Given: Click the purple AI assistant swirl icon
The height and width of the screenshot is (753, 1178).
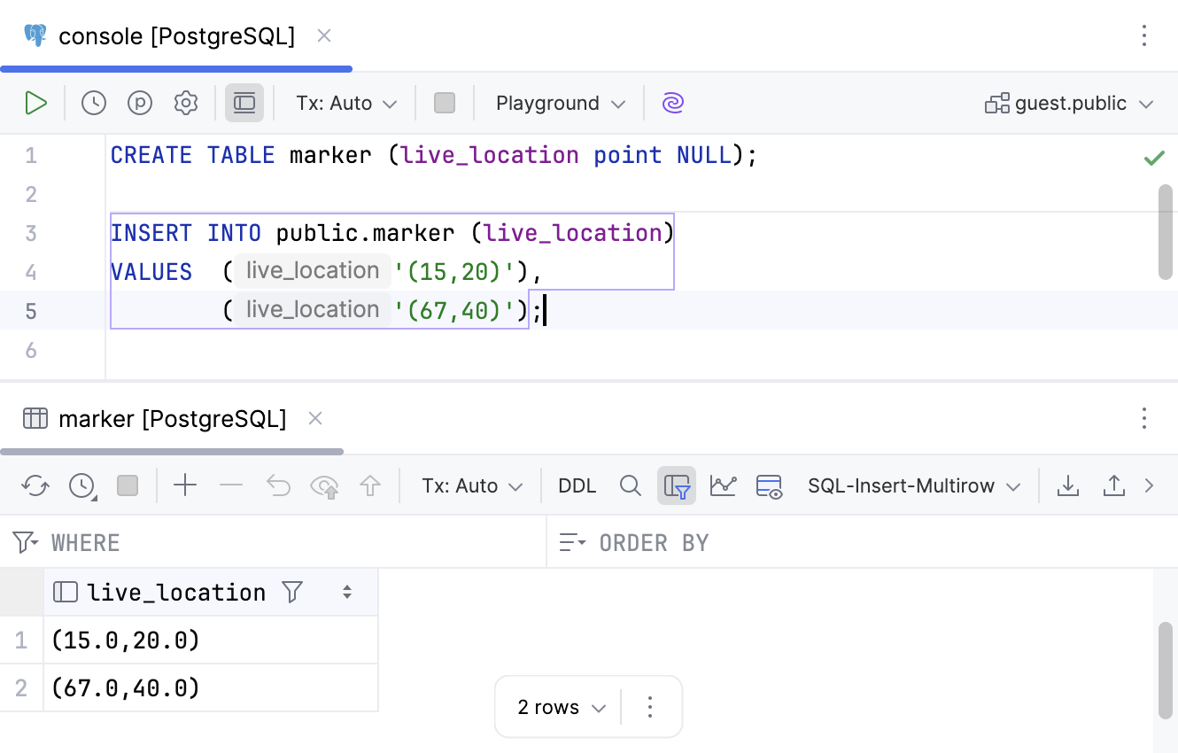Looking at the screenshot, I should tap(673, 103).
